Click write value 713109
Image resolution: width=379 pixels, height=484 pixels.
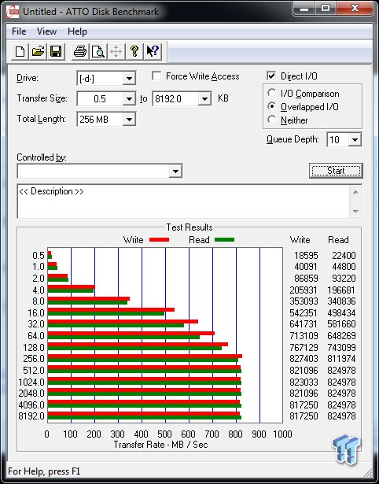click(x=304, y=336)
